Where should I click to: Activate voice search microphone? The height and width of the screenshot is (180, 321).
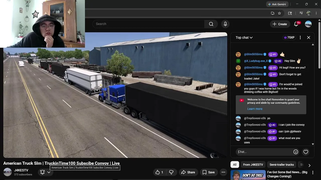(225, 24)
